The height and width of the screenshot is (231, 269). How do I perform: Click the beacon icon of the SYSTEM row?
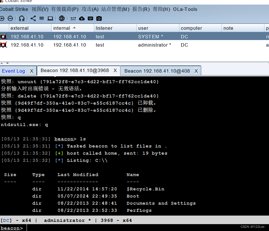point(3,37)
